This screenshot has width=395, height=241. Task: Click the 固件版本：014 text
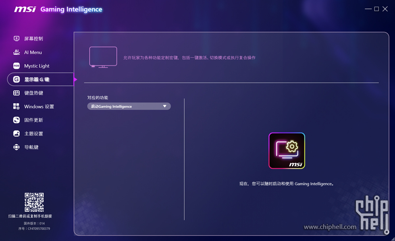tap(34, 223)
